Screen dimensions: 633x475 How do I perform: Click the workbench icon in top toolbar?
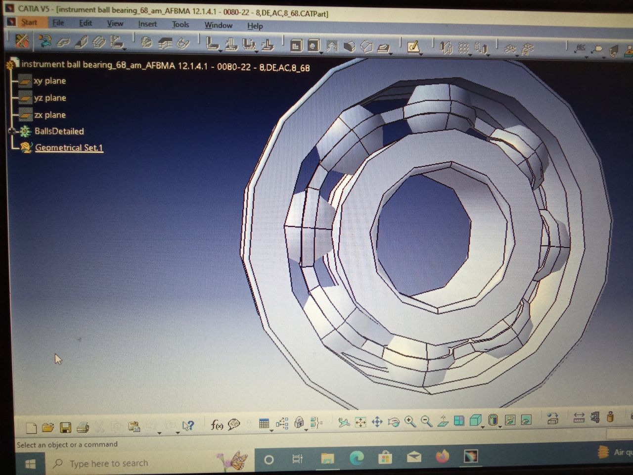point(22,41)
